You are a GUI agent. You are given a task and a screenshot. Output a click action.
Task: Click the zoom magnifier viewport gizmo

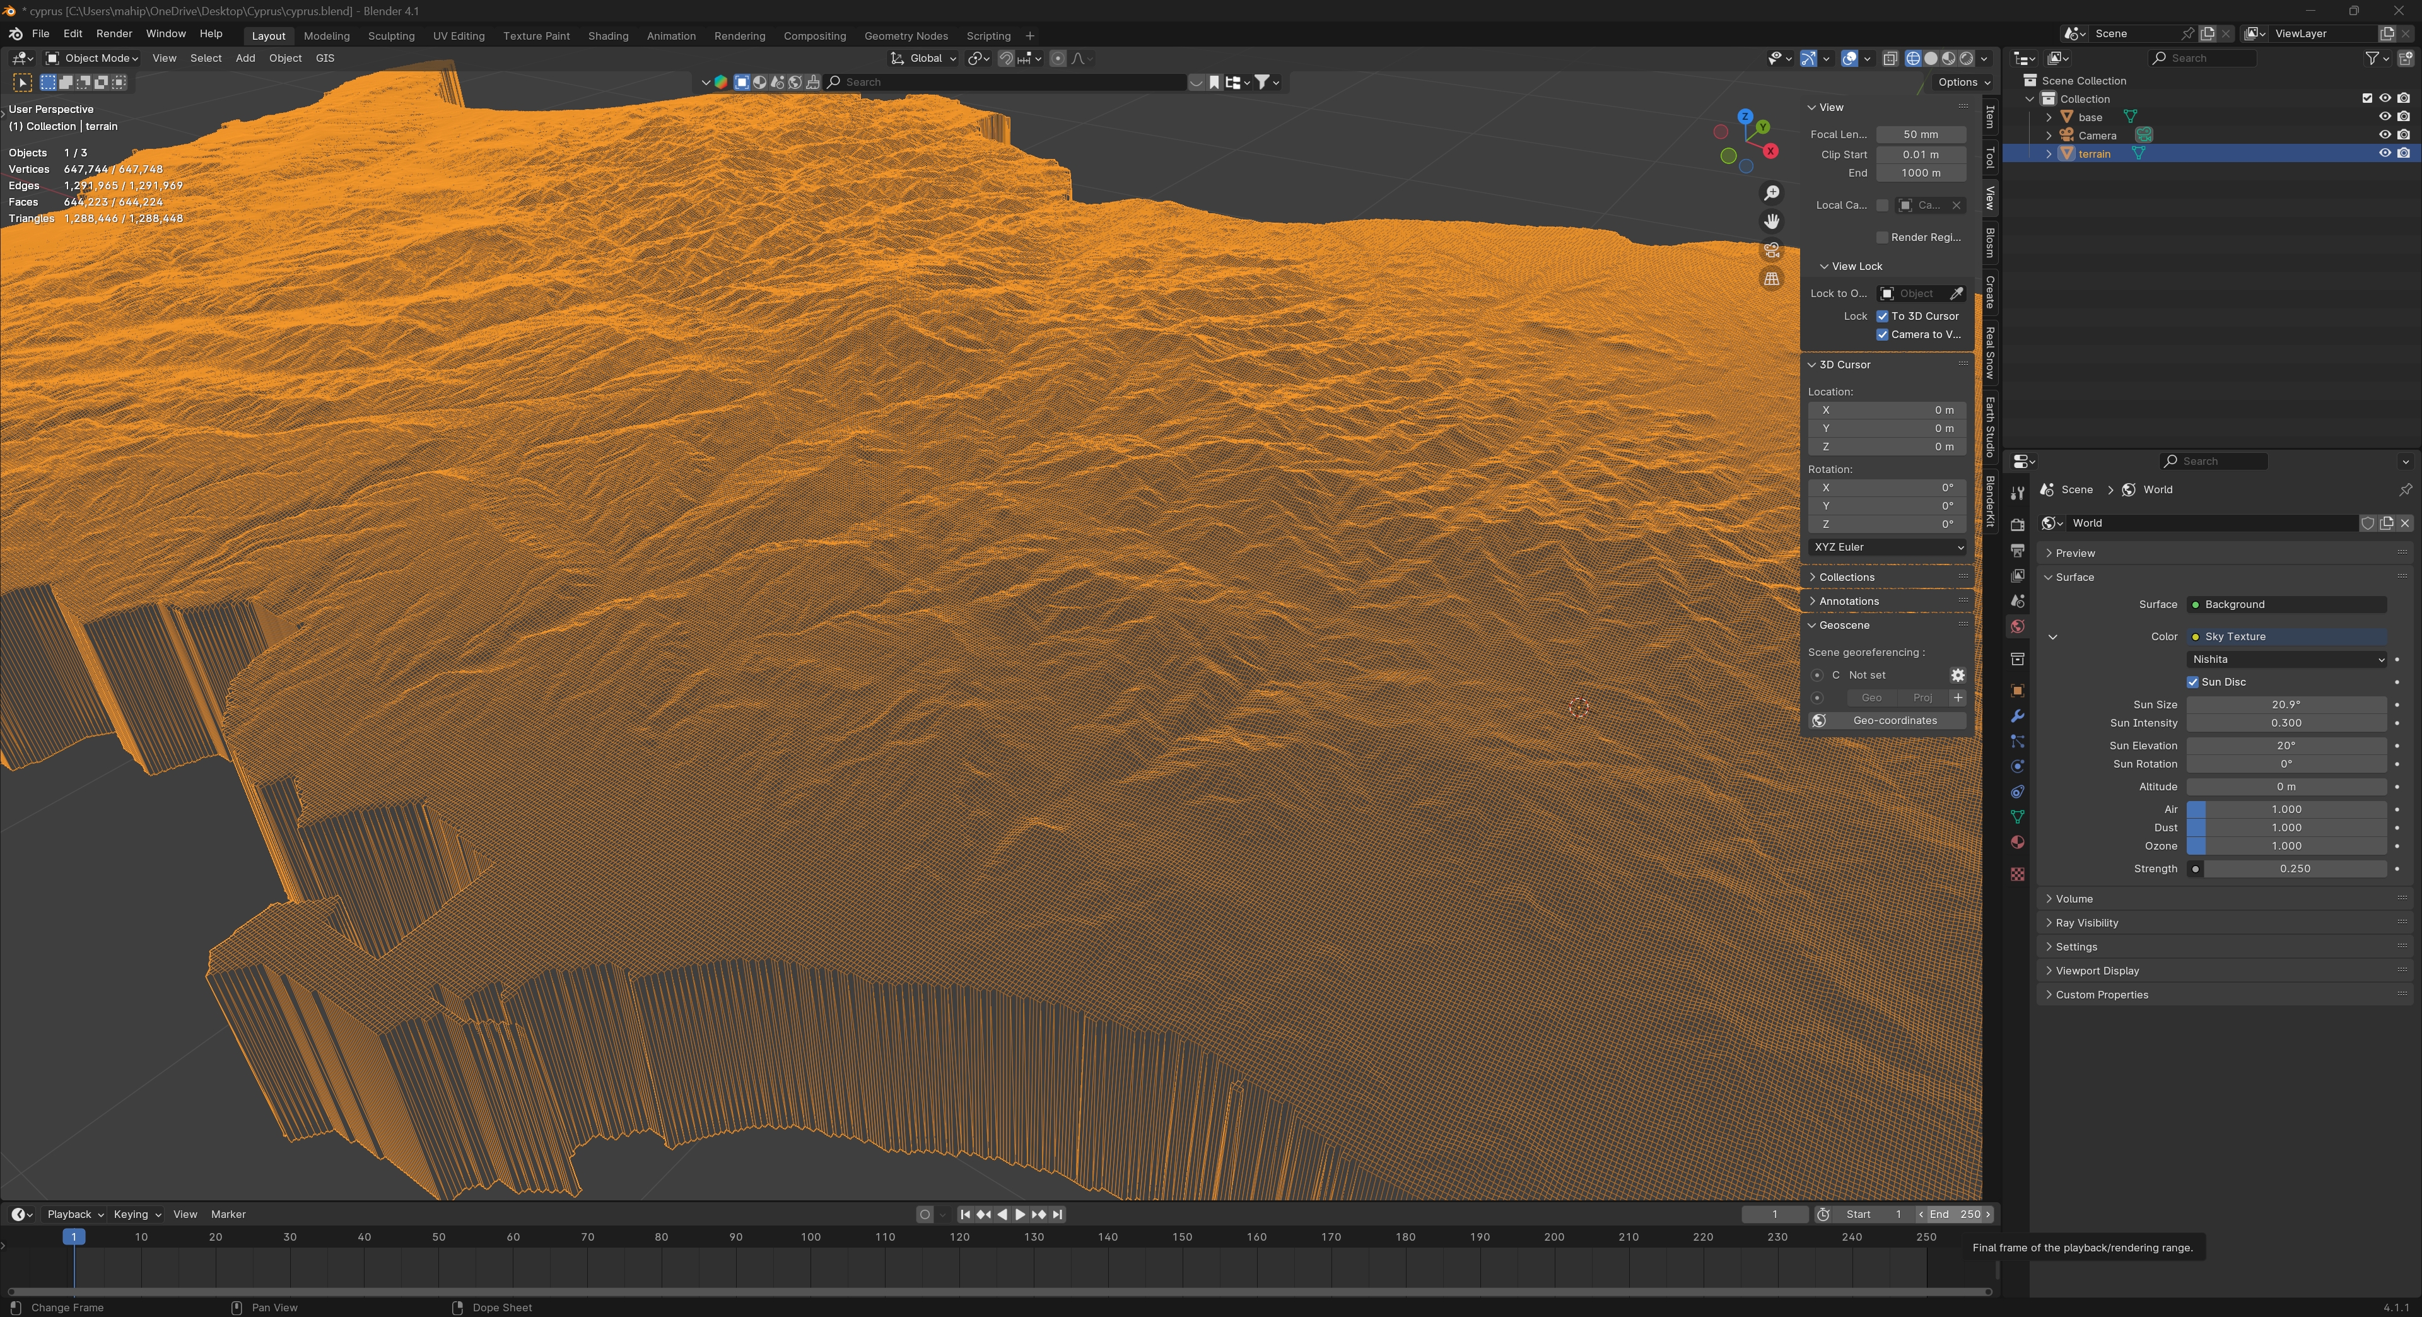[1771, 193]
